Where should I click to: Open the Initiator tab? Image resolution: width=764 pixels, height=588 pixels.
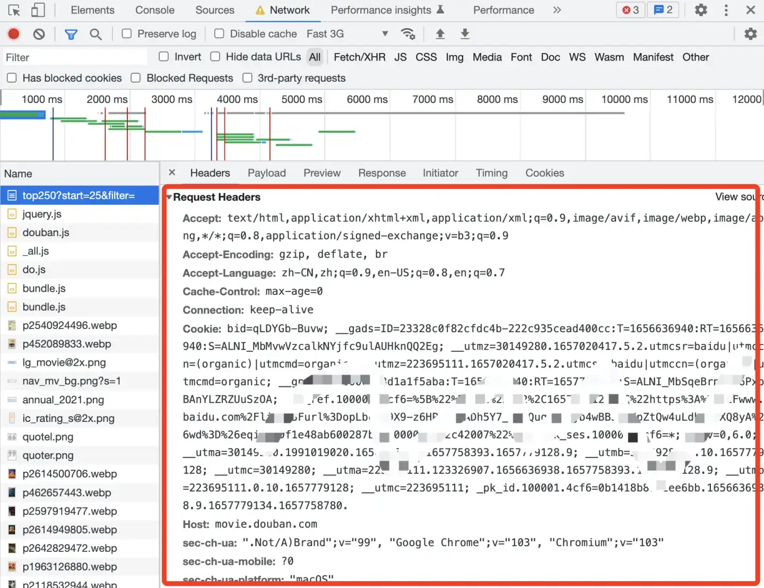(x=440, y=173)
